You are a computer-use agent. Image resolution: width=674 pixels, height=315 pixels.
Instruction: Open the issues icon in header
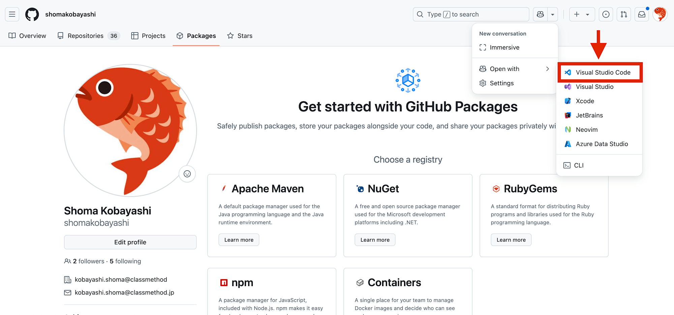click(606, 14)
